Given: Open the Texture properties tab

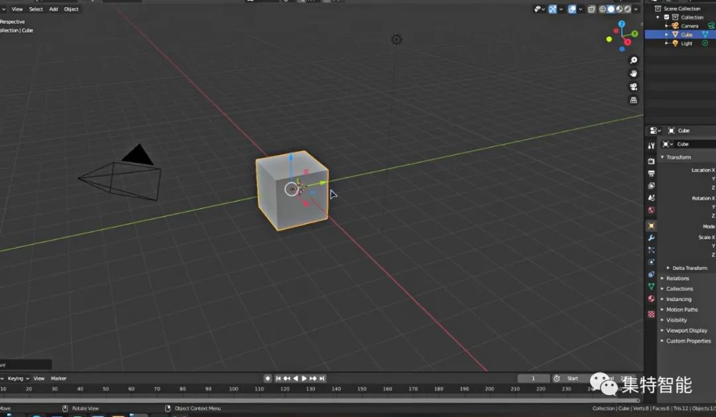Looking at the screenshot, I should [x=651, y=314].
